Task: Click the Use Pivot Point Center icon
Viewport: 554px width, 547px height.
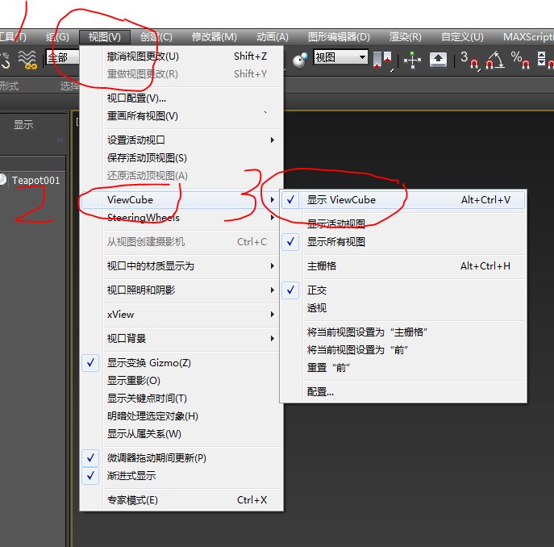Action: click(382, 59)
